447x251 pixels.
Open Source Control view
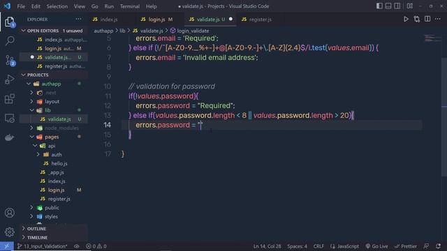point(10,61)
